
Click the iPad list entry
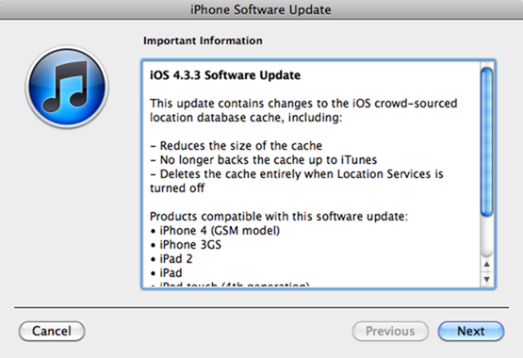[x=167, y=273]
